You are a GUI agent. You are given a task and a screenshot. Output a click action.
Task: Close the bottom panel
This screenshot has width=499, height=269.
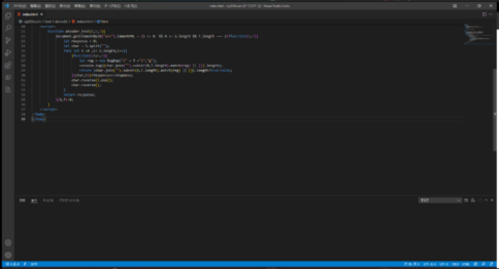(492, 201)
